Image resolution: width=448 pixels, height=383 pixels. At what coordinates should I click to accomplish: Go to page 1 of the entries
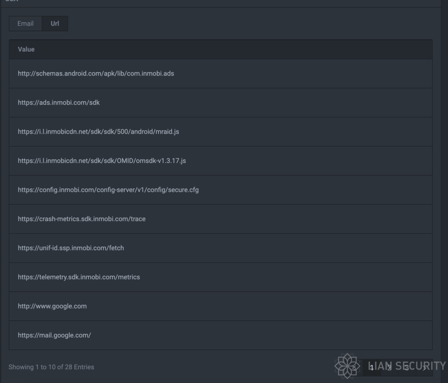coord(372,368)
